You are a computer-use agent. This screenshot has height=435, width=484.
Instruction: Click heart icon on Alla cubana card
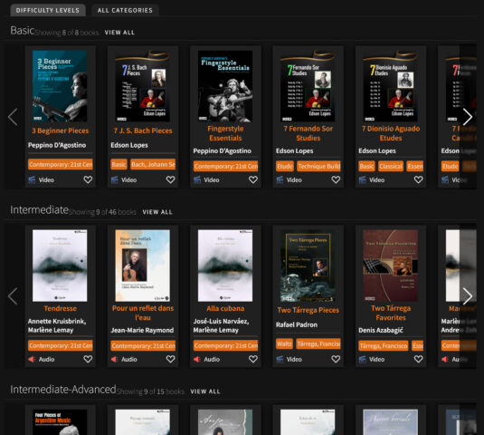[253, 359]
